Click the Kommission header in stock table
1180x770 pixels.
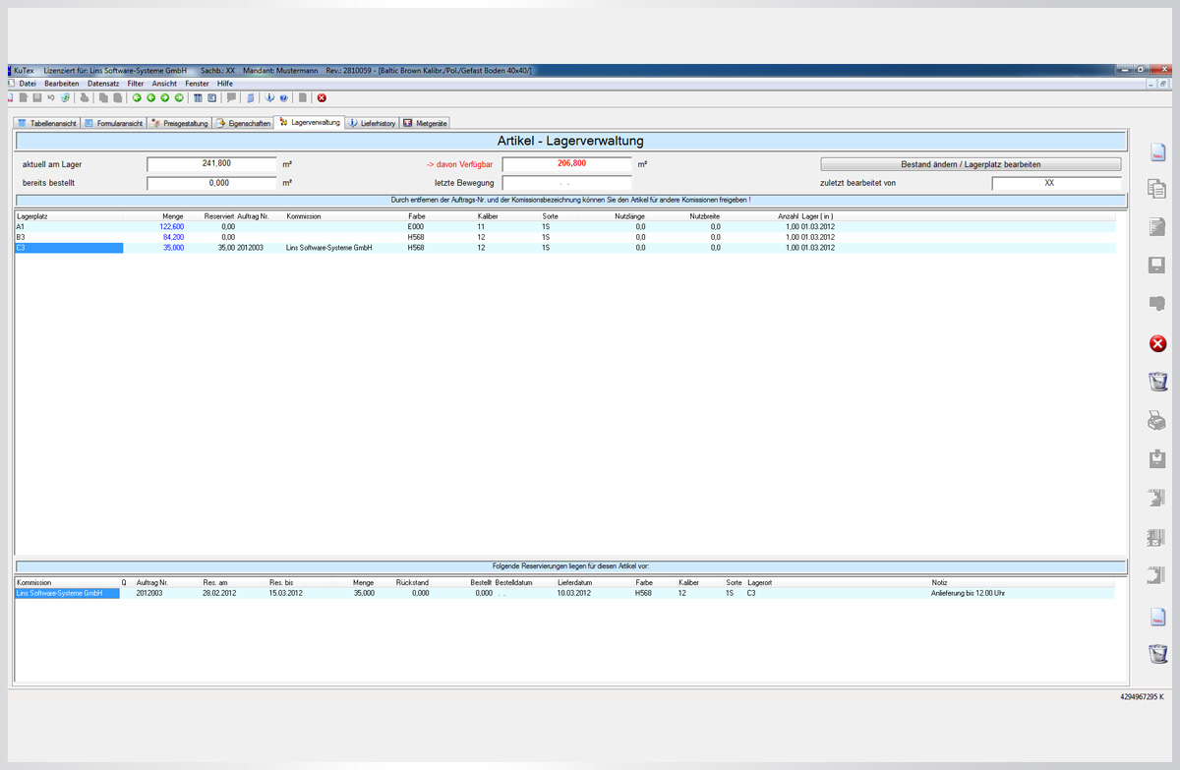304,215
